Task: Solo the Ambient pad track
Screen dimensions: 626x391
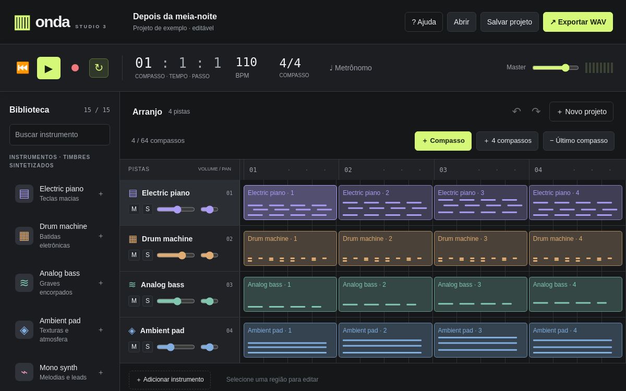Action: point(148,347)
